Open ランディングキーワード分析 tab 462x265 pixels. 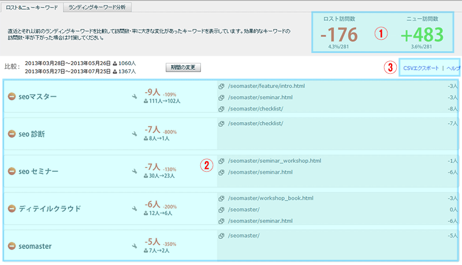(x=97, y=7)
